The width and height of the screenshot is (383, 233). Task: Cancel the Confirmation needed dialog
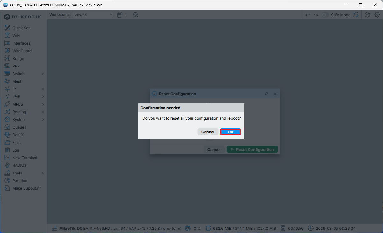208,132
